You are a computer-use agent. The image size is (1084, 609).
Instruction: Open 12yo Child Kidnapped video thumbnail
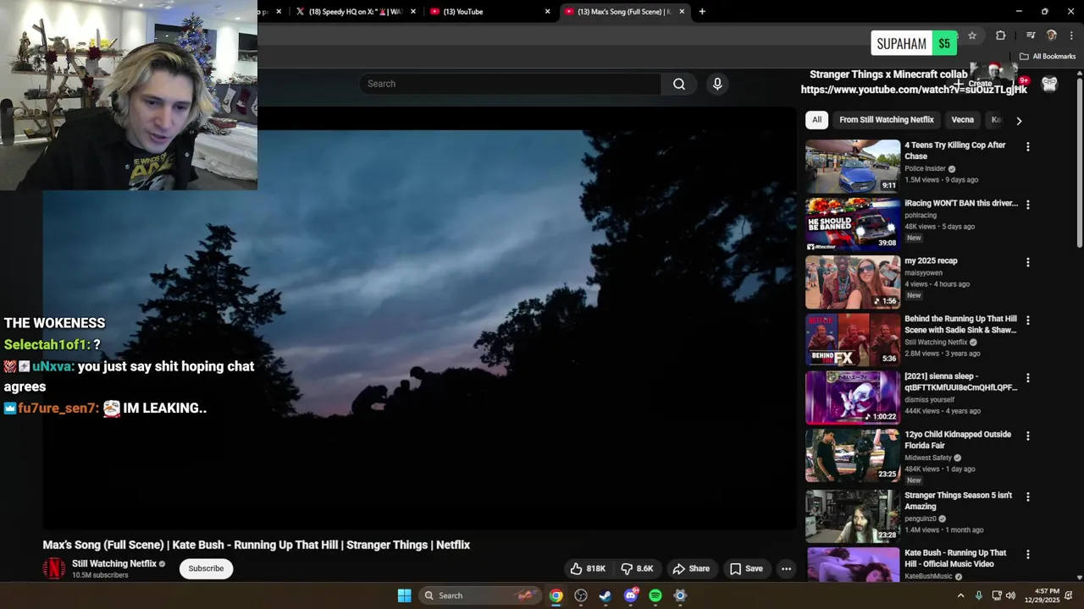click(852, 456)
